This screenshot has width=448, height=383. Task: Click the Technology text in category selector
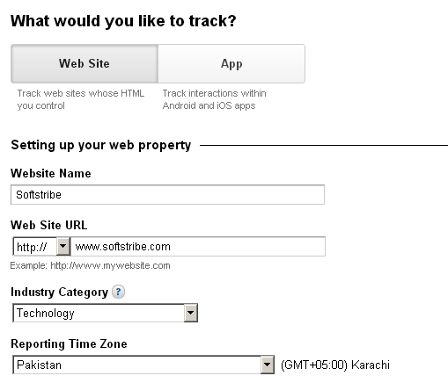(x=46, y=314)
